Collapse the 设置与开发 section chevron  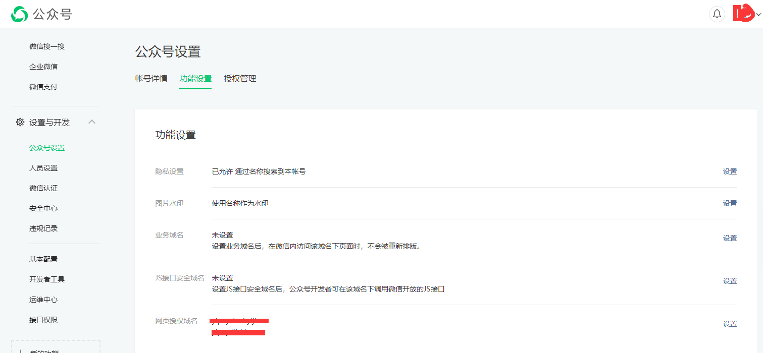pyautogui.click(x=92, y=122)
